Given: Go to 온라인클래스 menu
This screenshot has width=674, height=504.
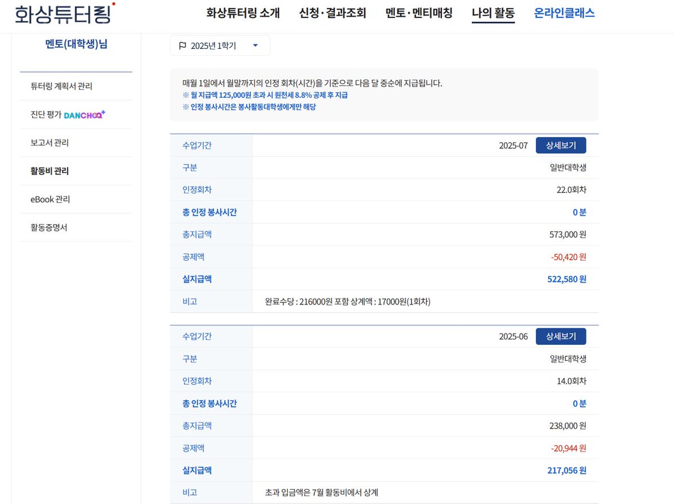Looking at the screenshot, I should (564, 13).
